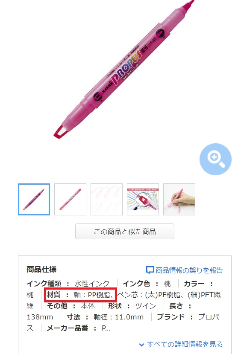This screenshot has width=244, height=354.
Task: Click the インク種類 水性インク spec
Action: (x=68, y=283)
